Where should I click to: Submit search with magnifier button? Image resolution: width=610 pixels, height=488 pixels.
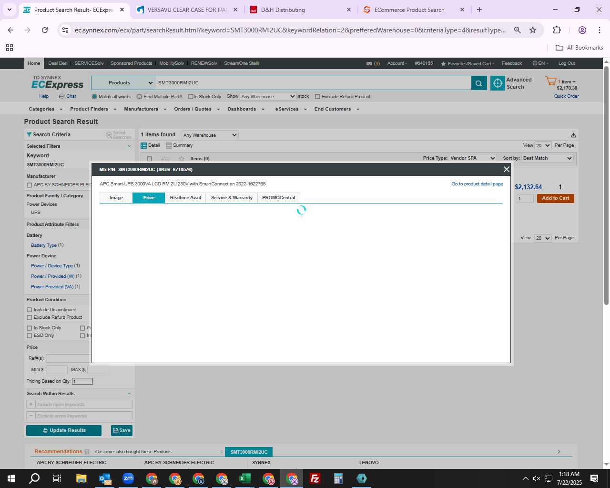point(478,83)
